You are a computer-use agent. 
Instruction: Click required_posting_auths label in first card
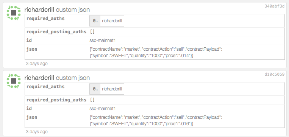[56, 32]
